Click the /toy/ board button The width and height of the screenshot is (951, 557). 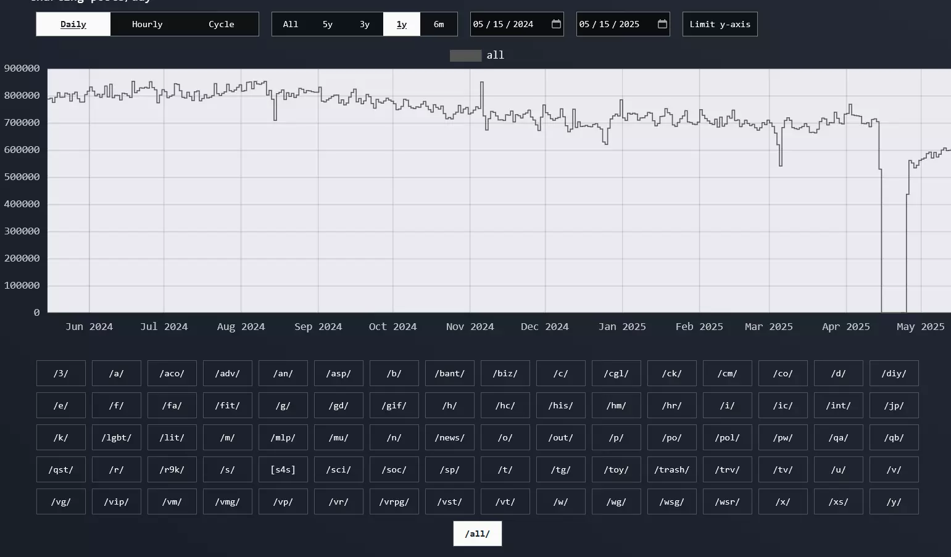click(617, 469)
